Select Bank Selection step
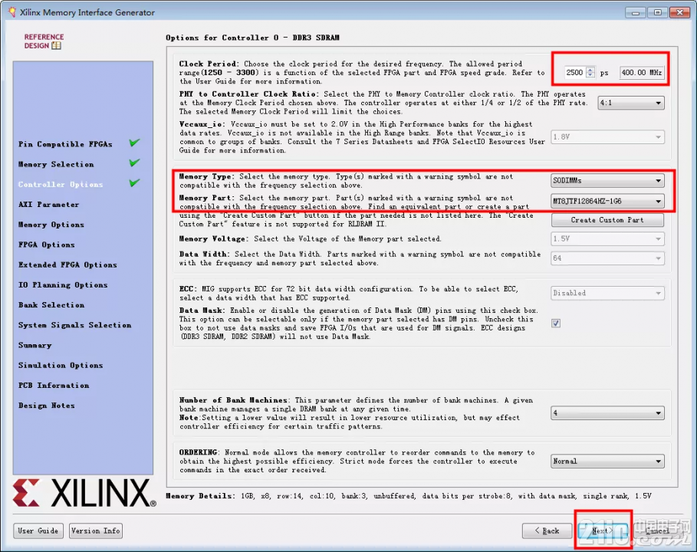697x552 pixels. [51, 305]
